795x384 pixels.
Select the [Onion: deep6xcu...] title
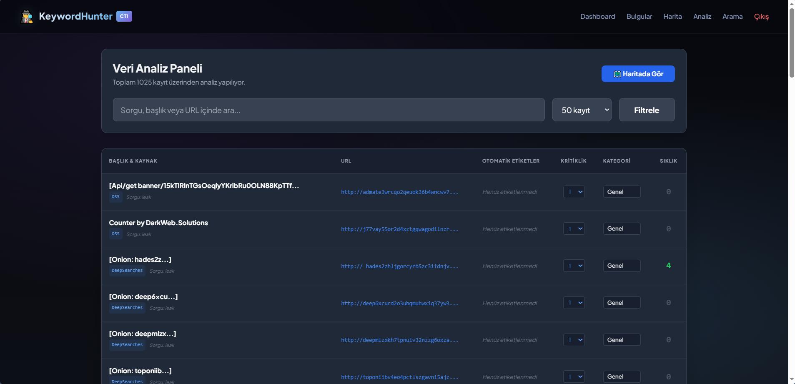coord(143,296)
